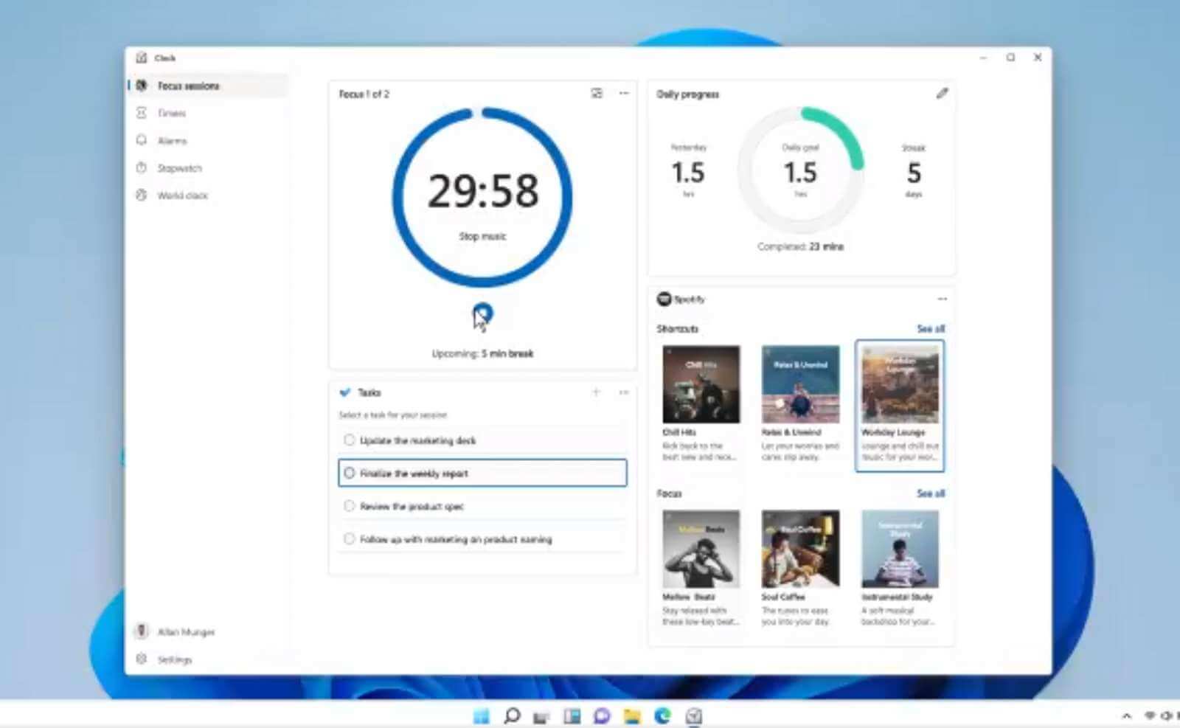Click the Settings gear icon
This screenshot has width=1180, height=728.
(x=142, y=659)
